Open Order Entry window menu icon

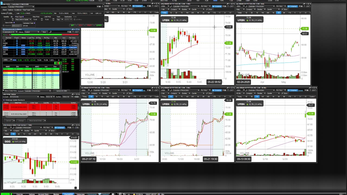click(x=99, y=6)
